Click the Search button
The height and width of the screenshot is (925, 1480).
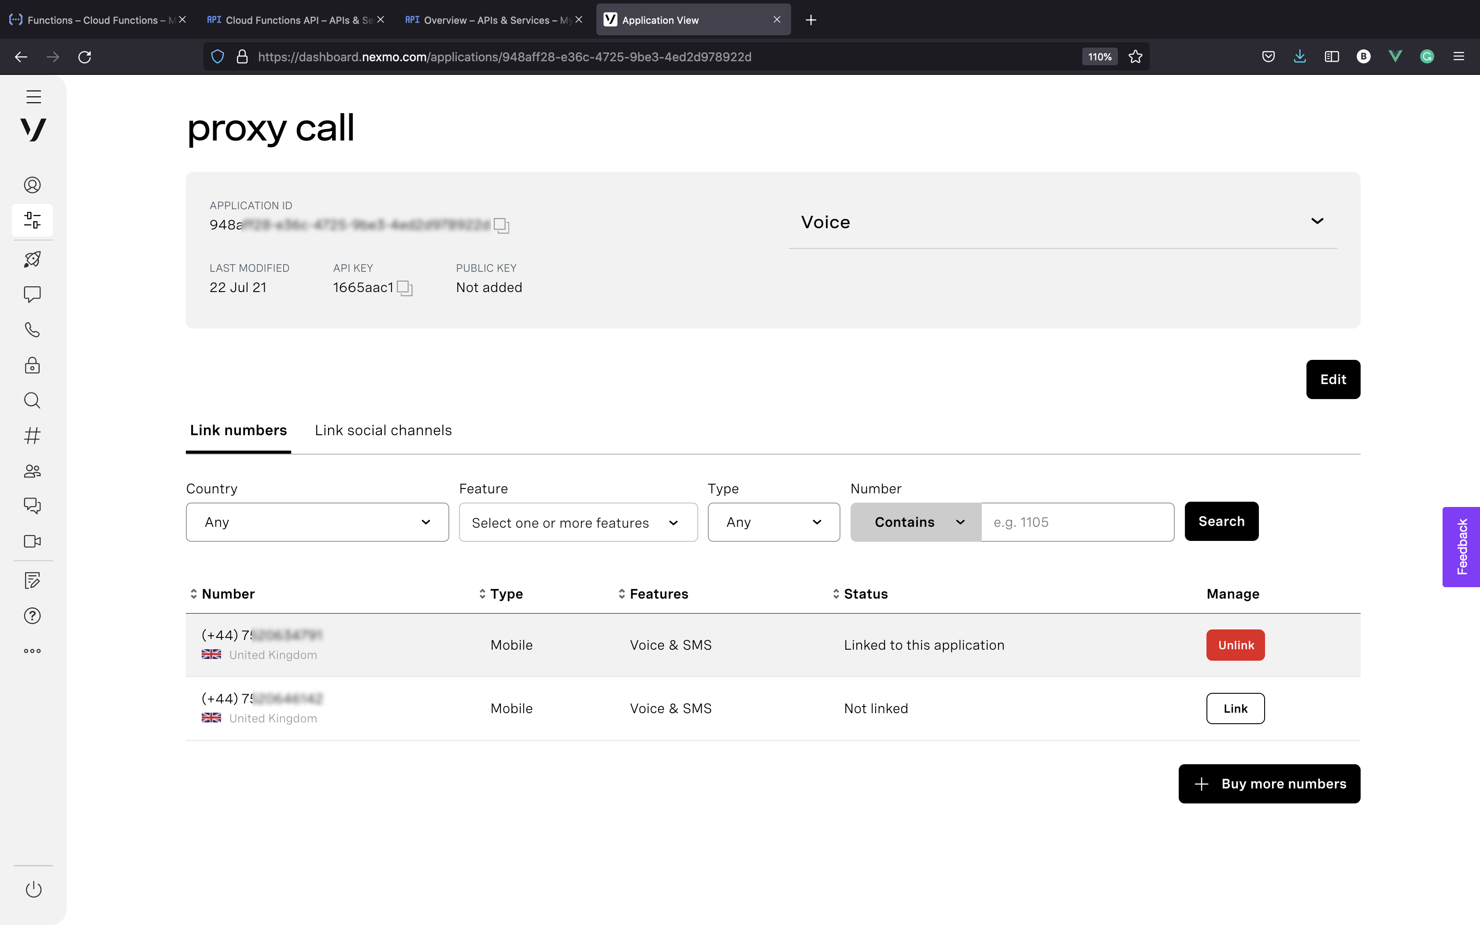(1221, 521)
